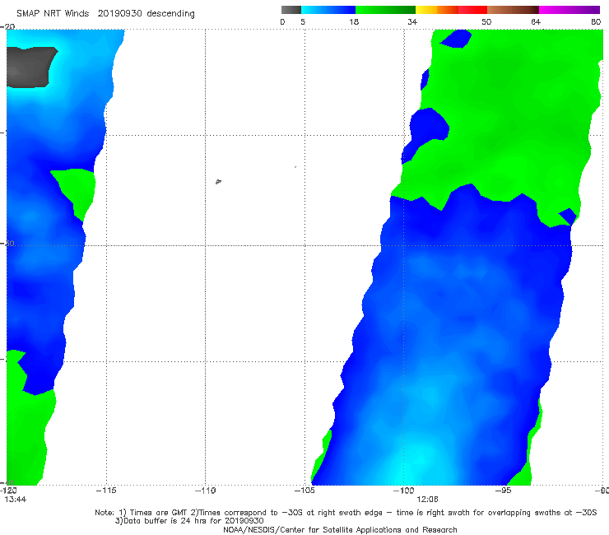Click the longitude label '-110'

[206, 491]
